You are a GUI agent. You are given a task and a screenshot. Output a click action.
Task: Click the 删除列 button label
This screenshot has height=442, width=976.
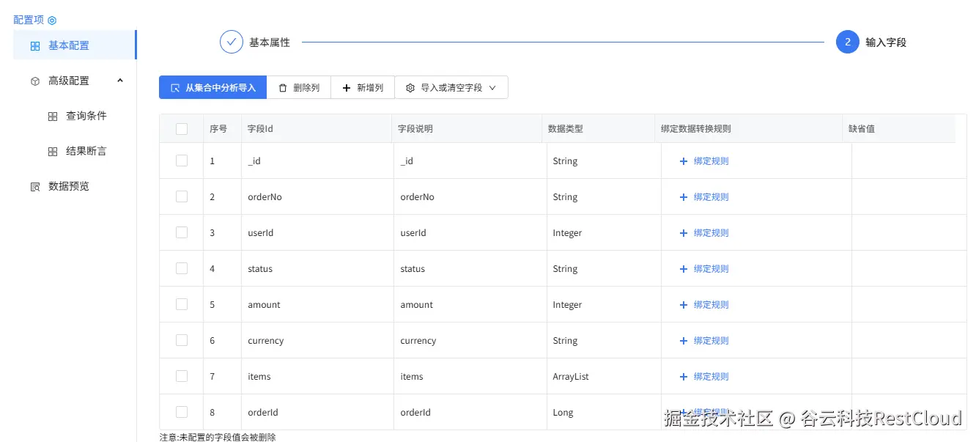(306, 88)
